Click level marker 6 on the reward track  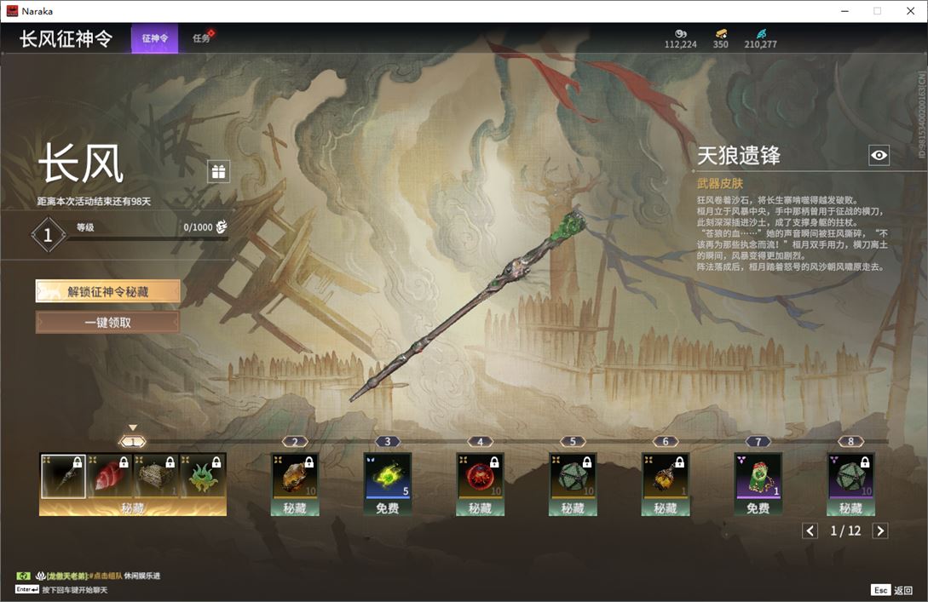click(666, 442)
